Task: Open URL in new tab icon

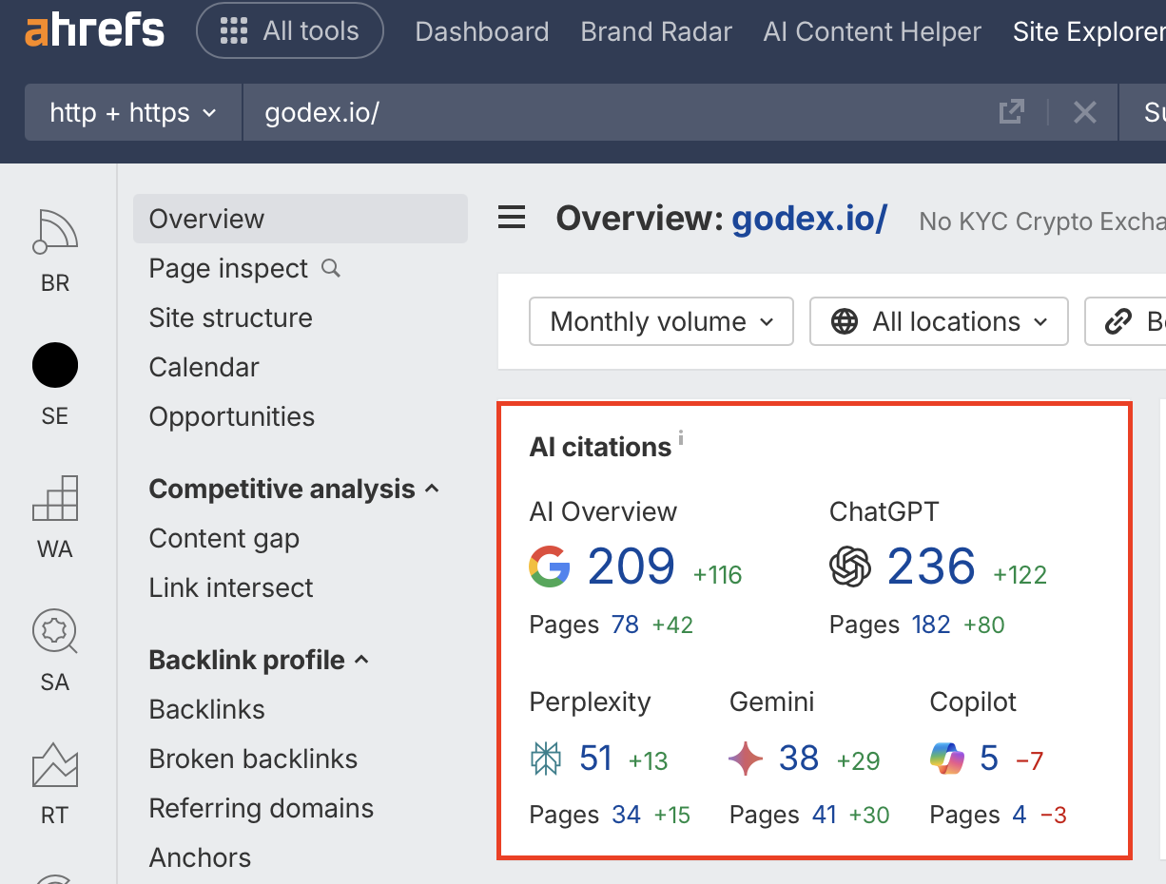Action: [x=1012, y=112]
